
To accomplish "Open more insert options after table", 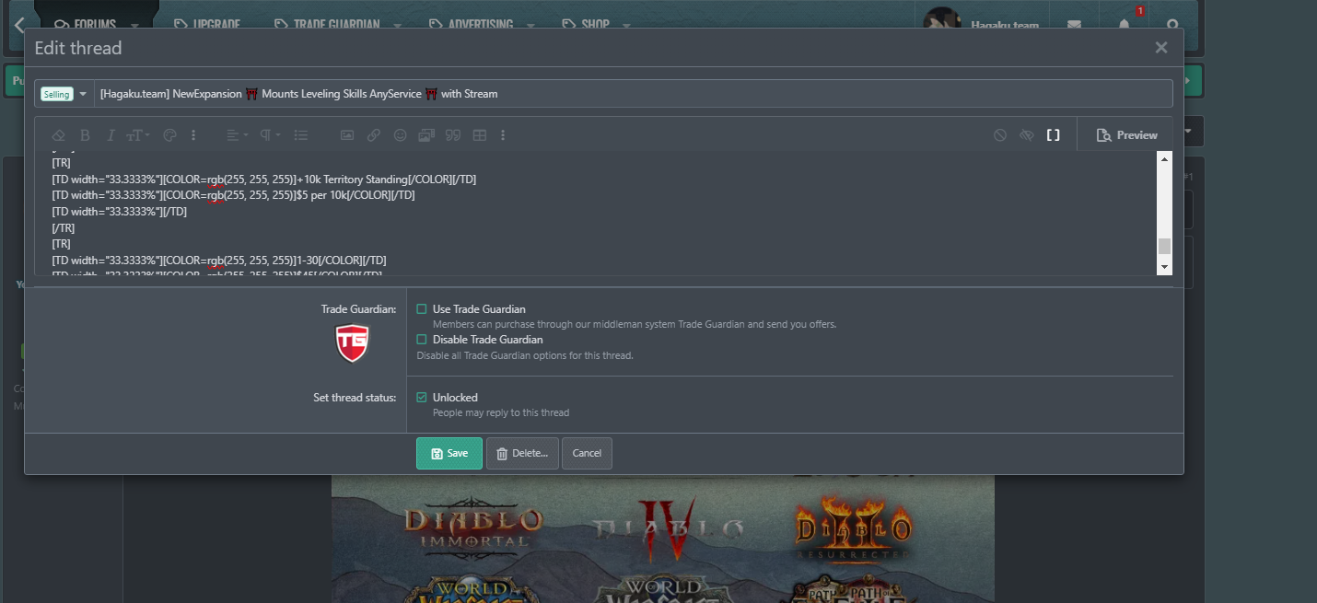I will (503, 135).
